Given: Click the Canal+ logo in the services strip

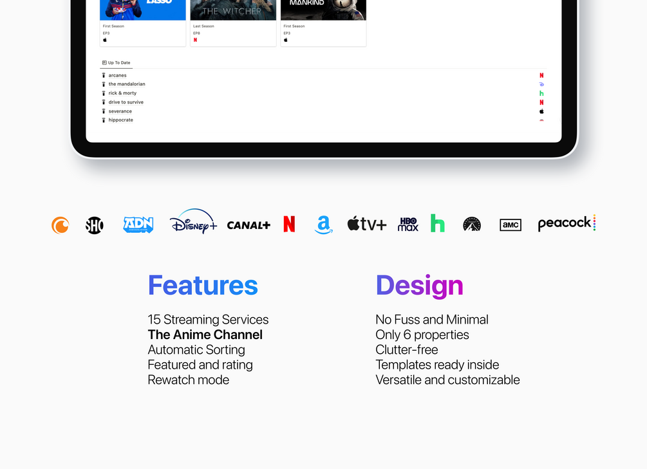Looking at the screenshot, I should point(248,225).
